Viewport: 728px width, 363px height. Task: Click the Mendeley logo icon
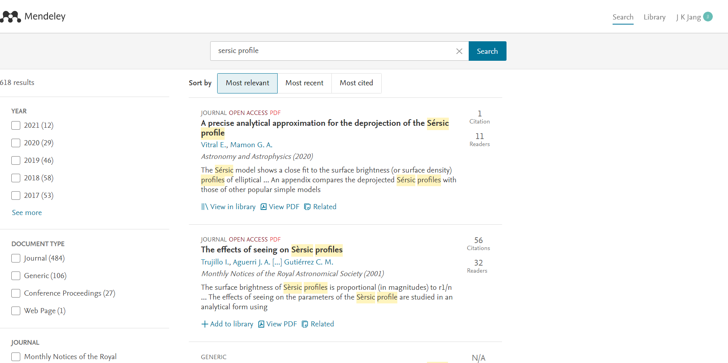click(11, 17)
